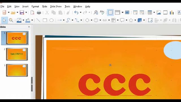The width and height of the screenshot is (181, 102).
Task: Expand the Insert Table dropdown arrow
Action: [x=154, y=12]
